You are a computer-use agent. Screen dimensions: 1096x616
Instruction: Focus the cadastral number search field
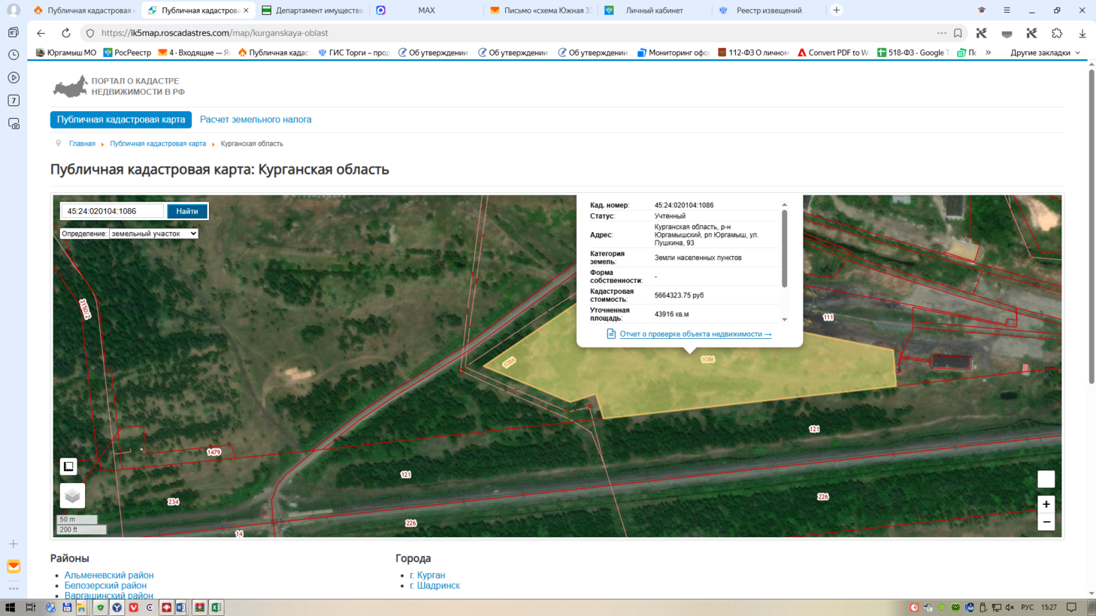coord(112,211)
